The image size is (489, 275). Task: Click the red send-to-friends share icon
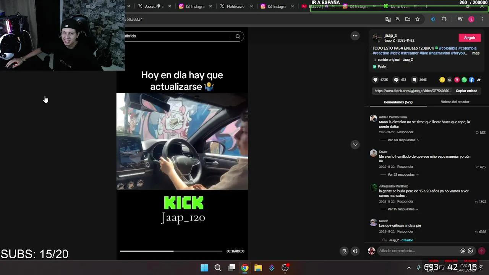(457, 80)
